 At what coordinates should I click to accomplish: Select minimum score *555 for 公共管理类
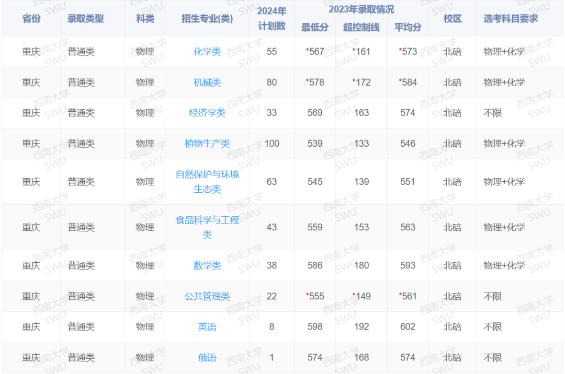315,296
